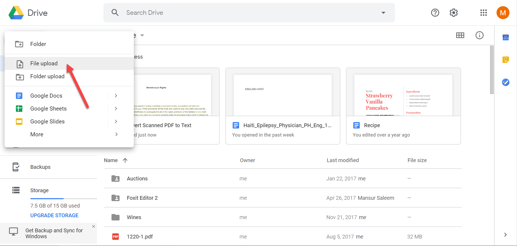Viewport: 517px width, 246px height.
Task: Reverse the Name column sort arrow
Action: click(125, 160)
